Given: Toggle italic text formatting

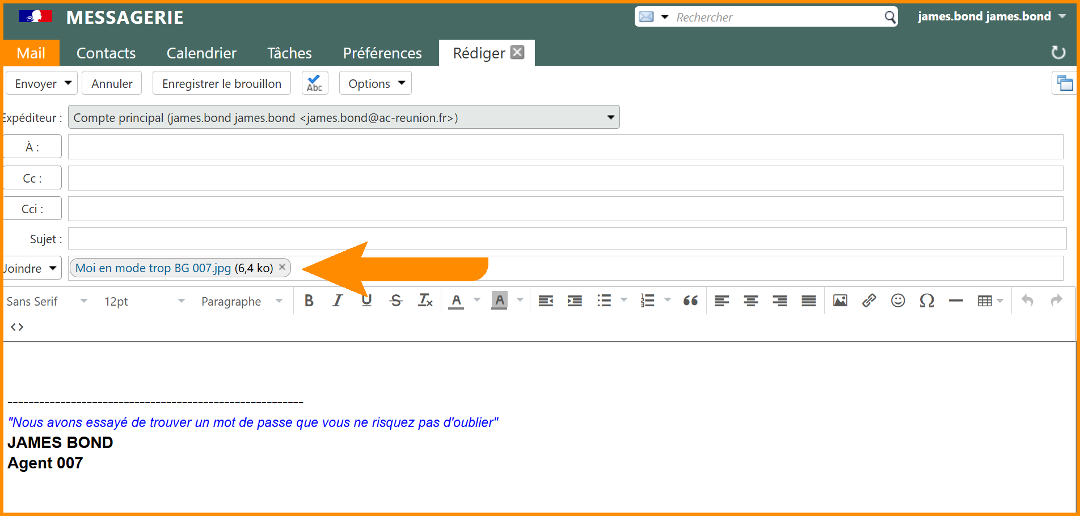Looking at the screenshot, I should (x=337, y=301).
